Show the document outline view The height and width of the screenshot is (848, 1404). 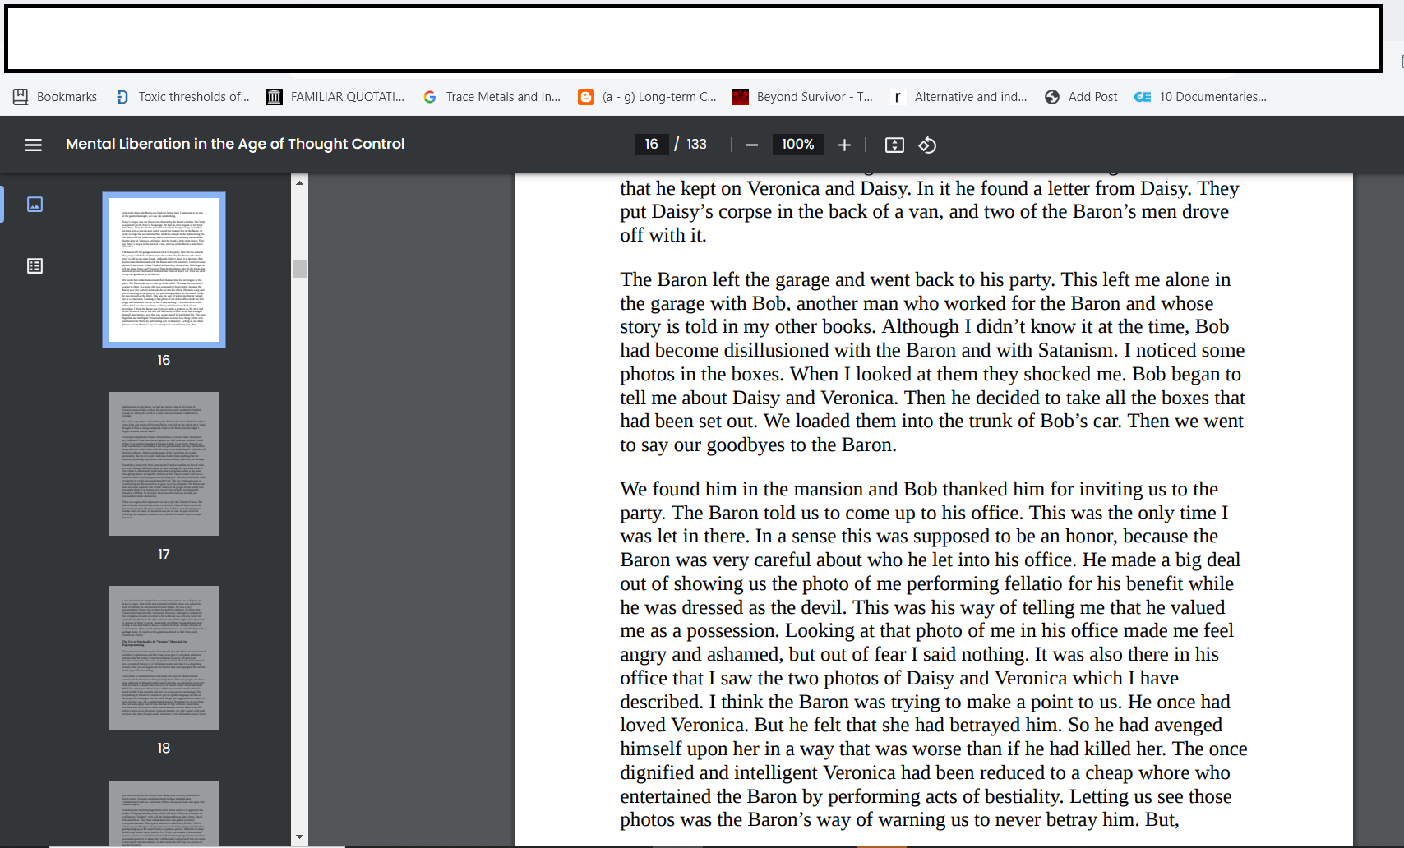[x=35, y=265]
